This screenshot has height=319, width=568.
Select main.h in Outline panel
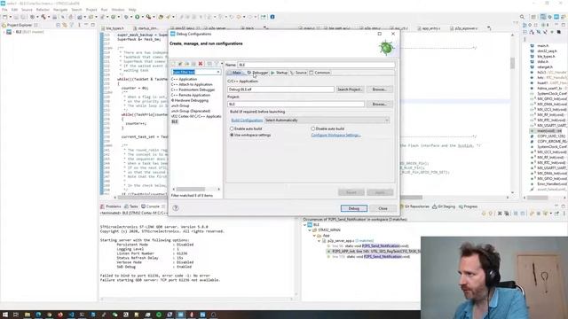[x=542, y=46]
